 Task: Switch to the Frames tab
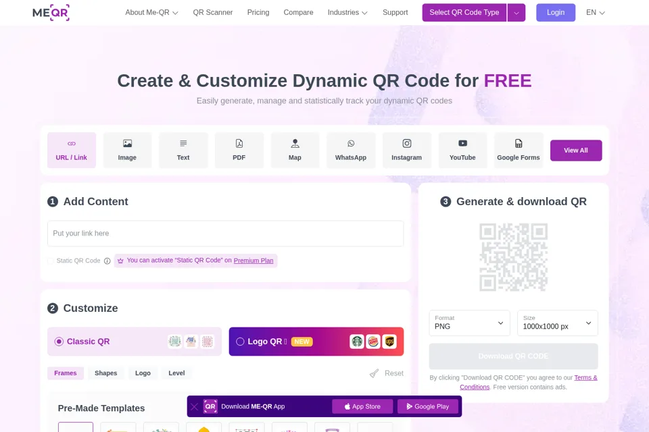click(66, 373)
